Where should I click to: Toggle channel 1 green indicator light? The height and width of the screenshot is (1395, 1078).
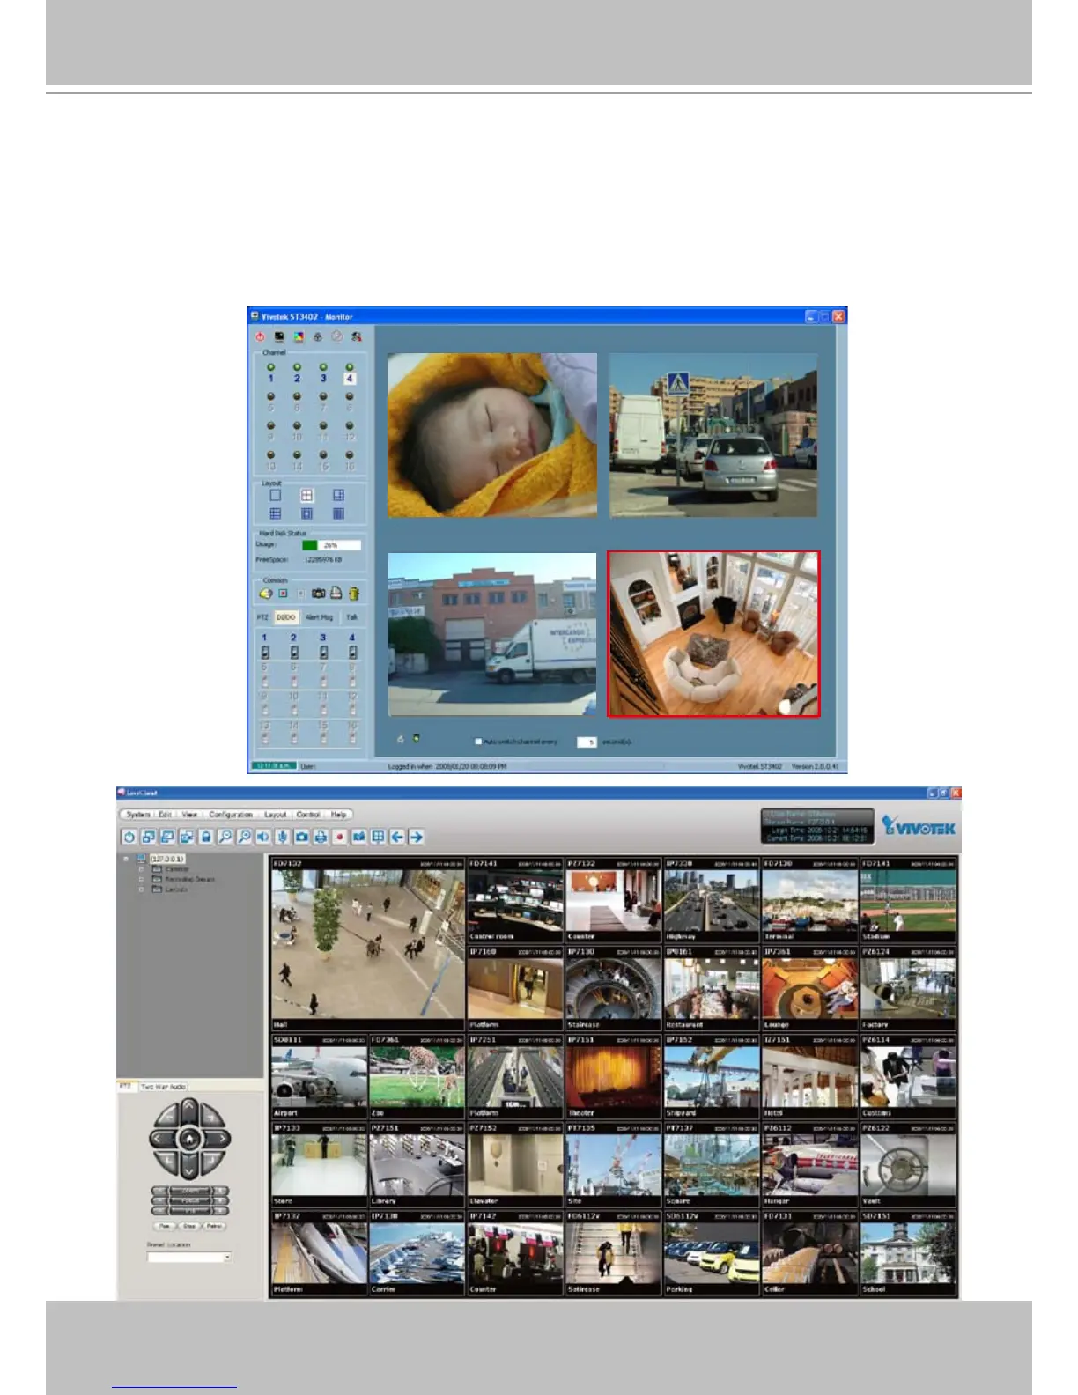point(270,367)
